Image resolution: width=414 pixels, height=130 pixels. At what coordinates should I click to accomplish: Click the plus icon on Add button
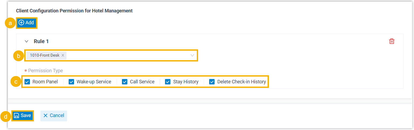pos(21,23)
